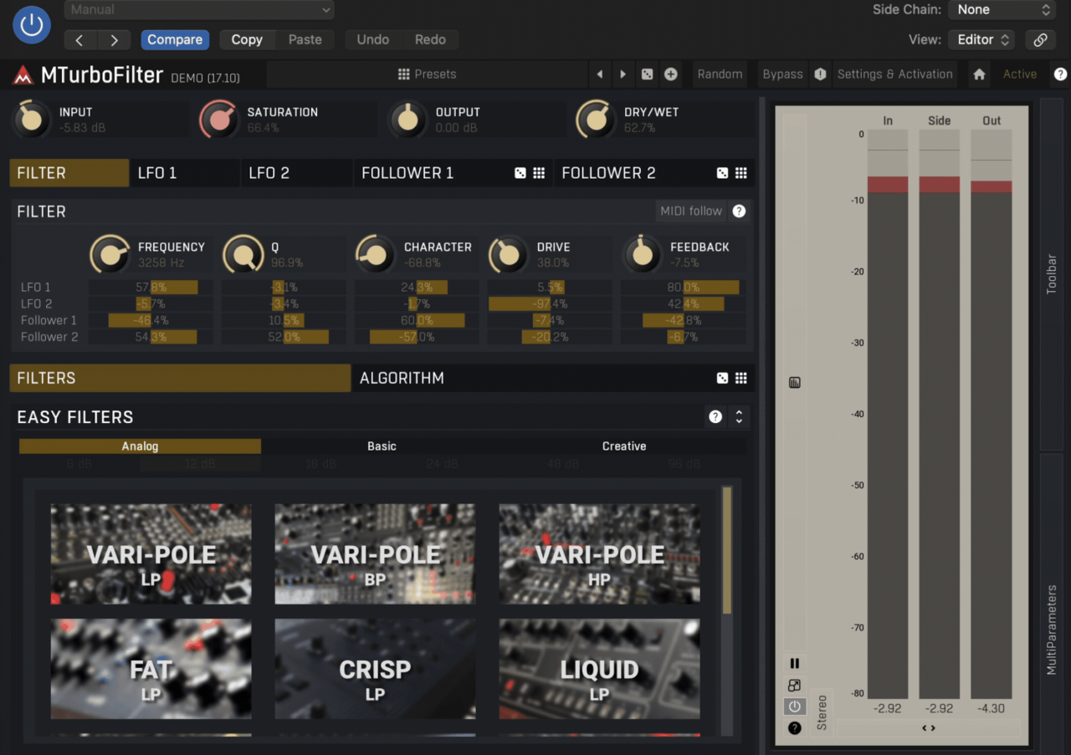Toggle MIDI follow option

pos(690,211)
